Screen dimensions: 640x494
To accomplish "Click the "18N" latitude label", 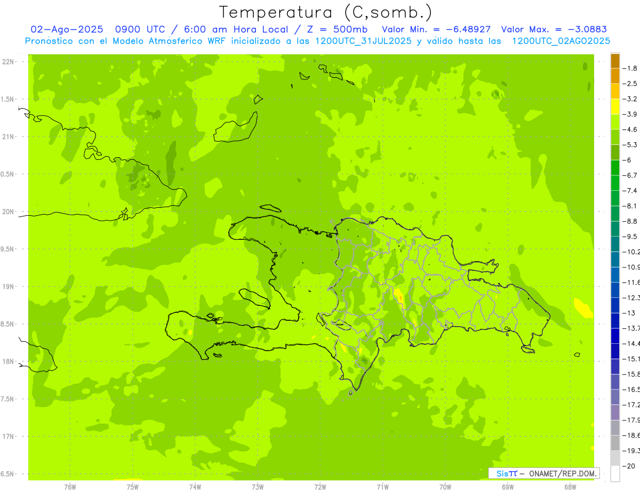I will coord(7,361).
